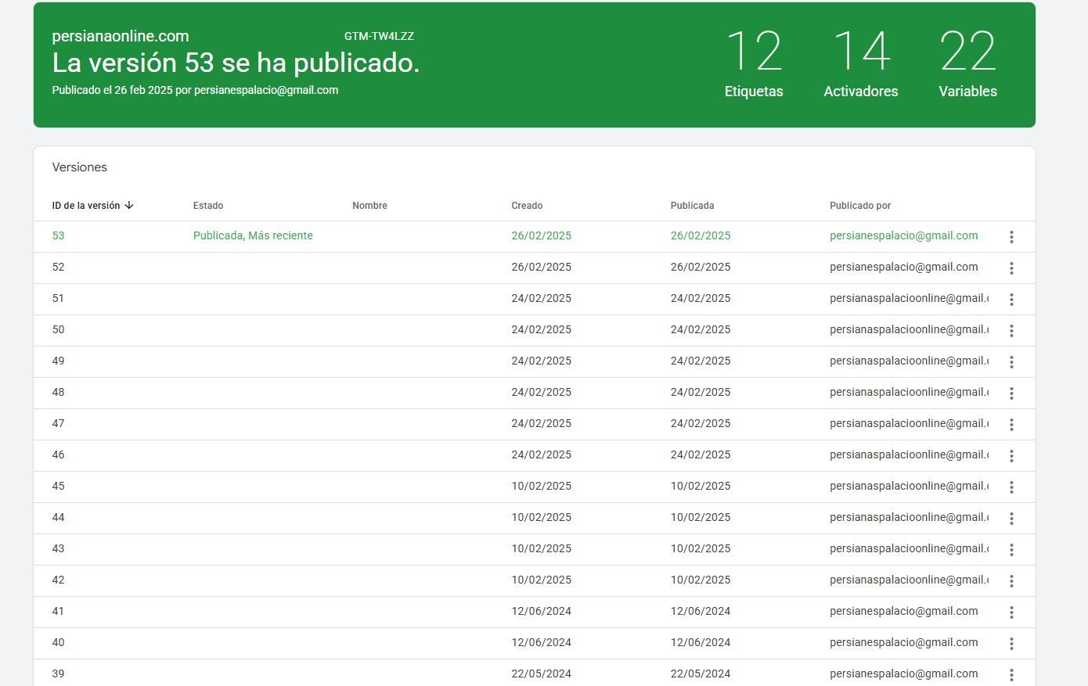
Task: Open the version 51 row
Action: click(x=534, y=299)
